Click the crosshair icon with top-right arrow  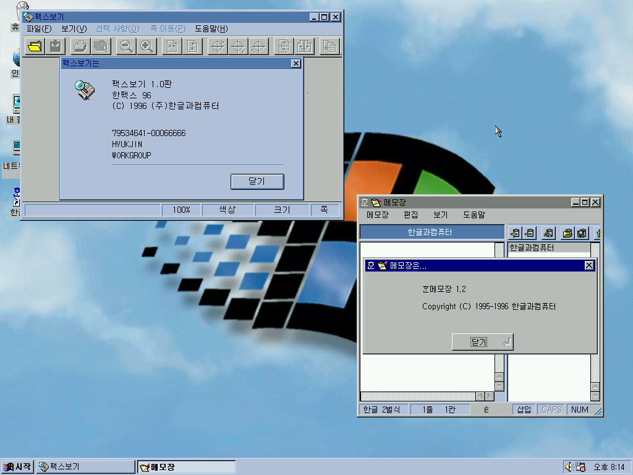pos(218,46)
